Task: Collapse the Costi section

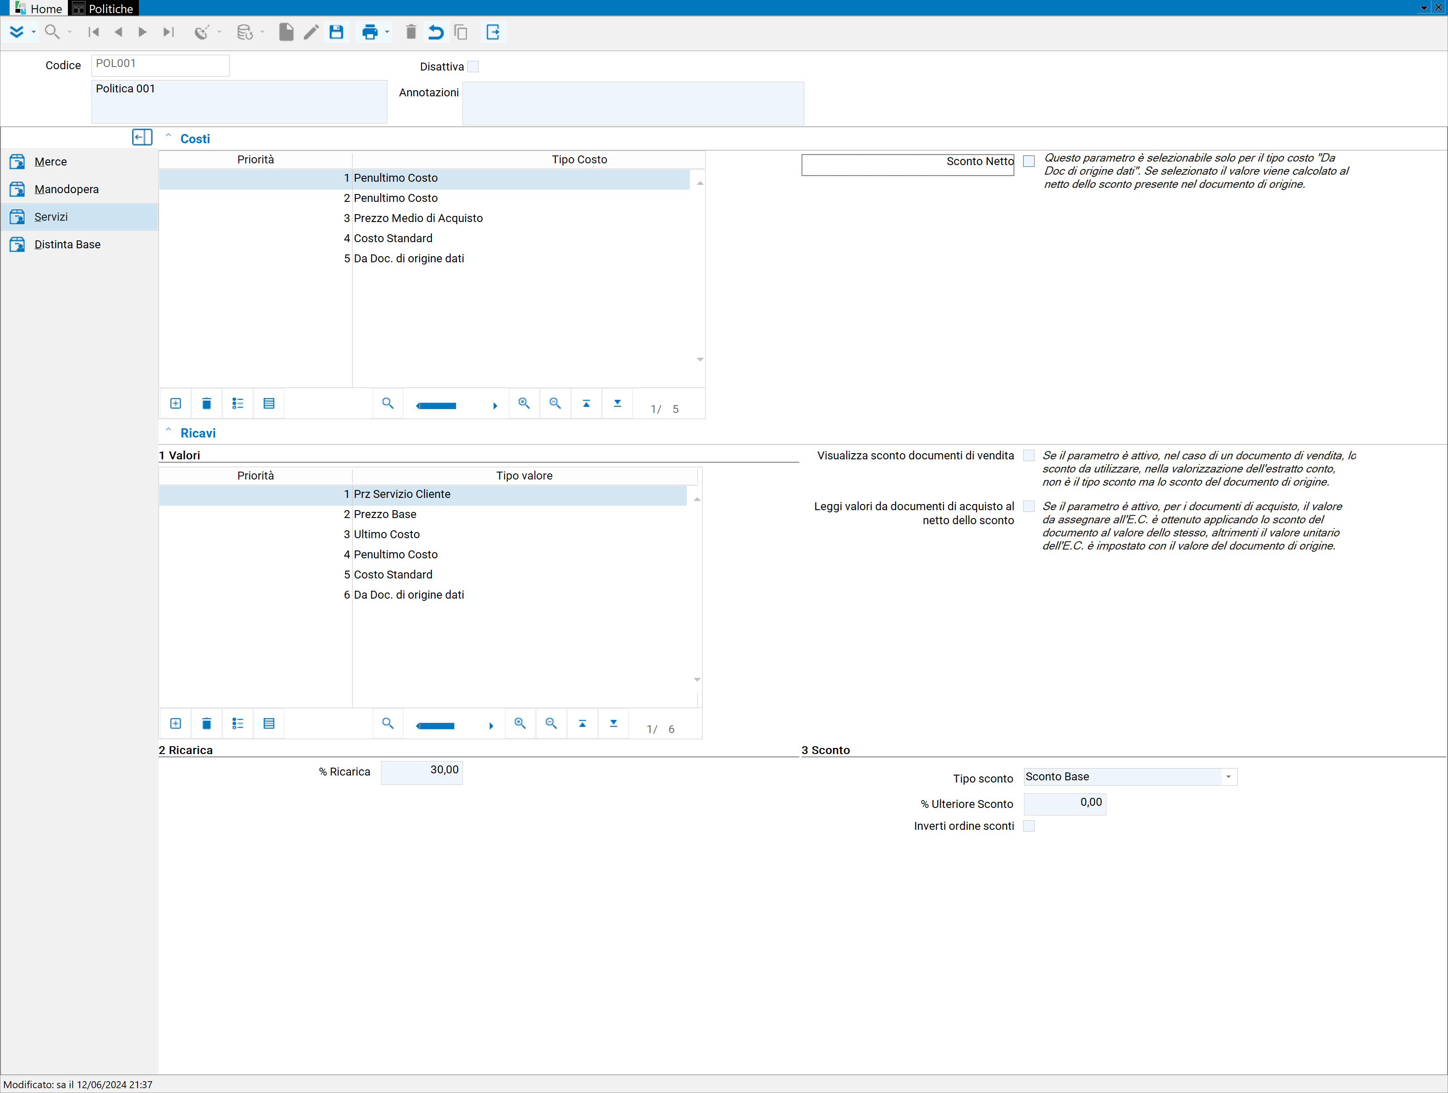Action: click(168, 136)
